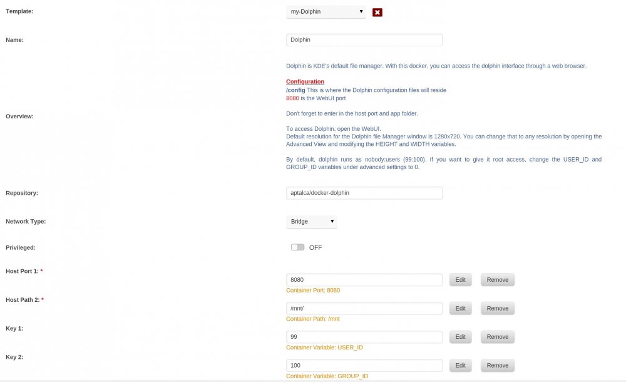The width and height of the screenshot is (626, 382).
Task: Delete the my-Dolphin template with red X icon
Action: tap(377, 13)
